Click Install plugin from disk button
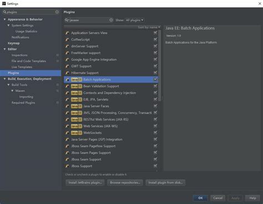The image size is (263, 204). point(165,182)
